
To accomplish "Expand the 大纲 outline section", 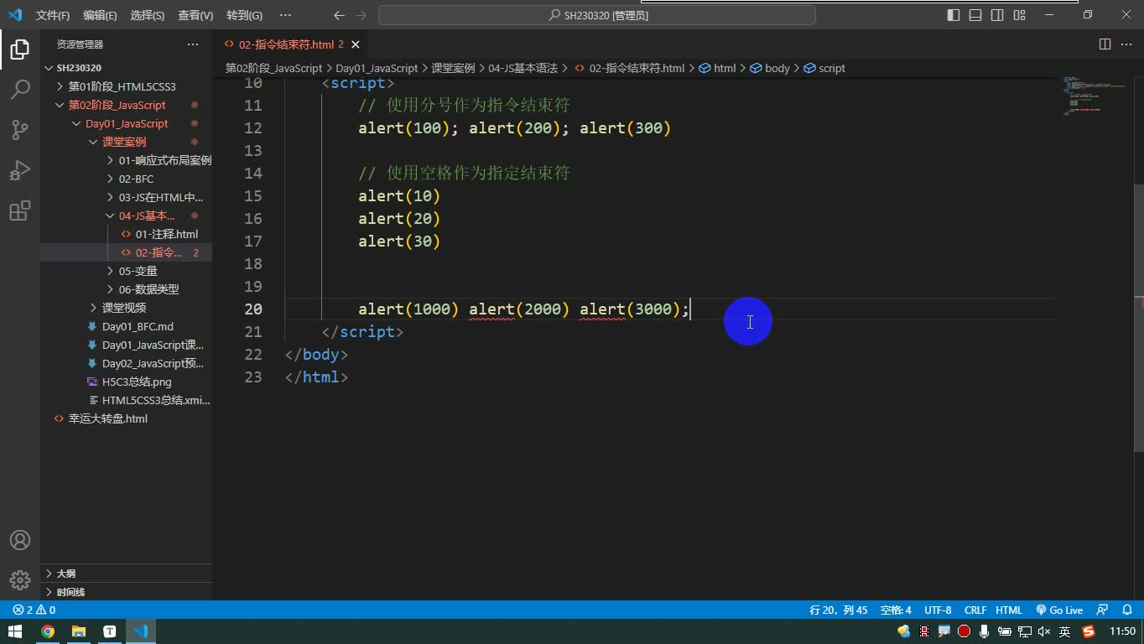I will coord(126,574).
